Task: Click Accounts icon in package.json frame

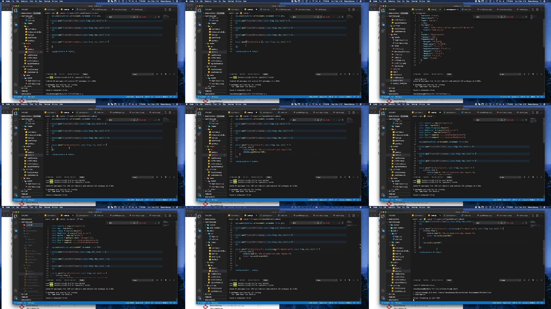Action: 383,85
